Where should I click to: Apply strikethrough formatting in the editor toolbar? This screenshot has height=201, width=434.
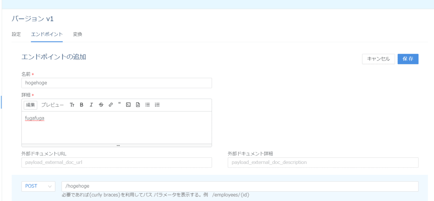click(x=101, y=105)
